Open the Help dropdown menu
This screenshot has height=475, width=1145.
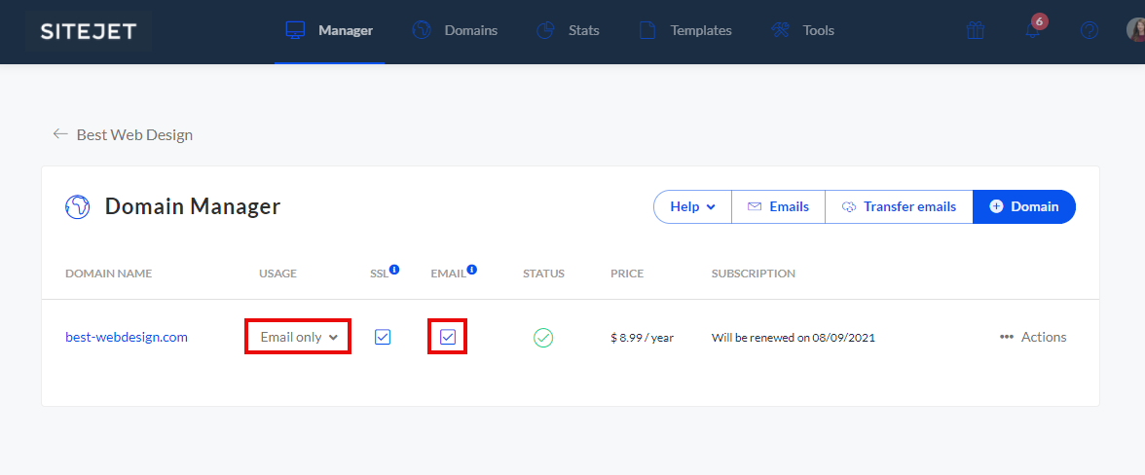point(692,206)
